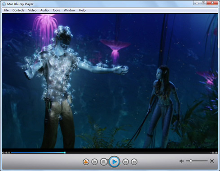The image size is (220, 171).
Task: Open the Window menu
Action: [x=70, y=10]
